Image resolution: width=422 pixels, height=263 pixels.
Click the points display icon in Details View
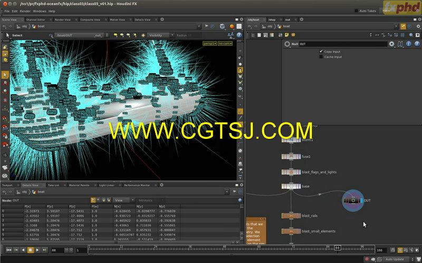tap(93, 200)
